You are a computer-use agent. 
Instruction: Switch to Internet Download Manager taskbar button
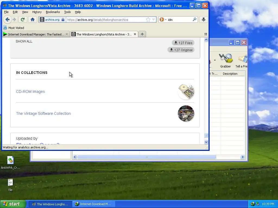93,204
